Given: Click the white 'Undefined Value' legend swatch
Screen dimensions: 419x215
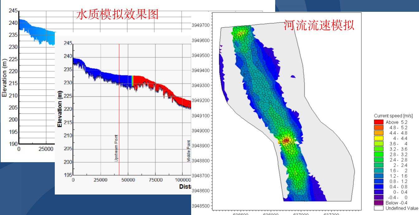Looking at the screenshot, I should tap(379, 208).
